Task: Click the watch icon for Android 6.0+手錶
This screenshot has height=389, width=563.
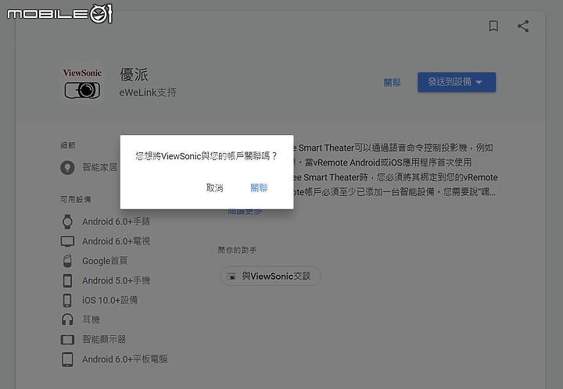Action: (x=67, y=222)
